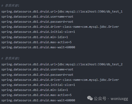Click the db2 druid url line
Viewport: 132px width, 104px height.
coord(62,65)
